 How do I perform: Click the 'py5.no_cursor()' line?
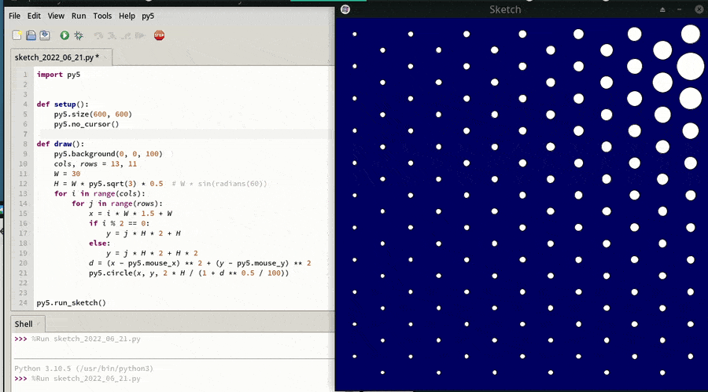pos(87,124)
